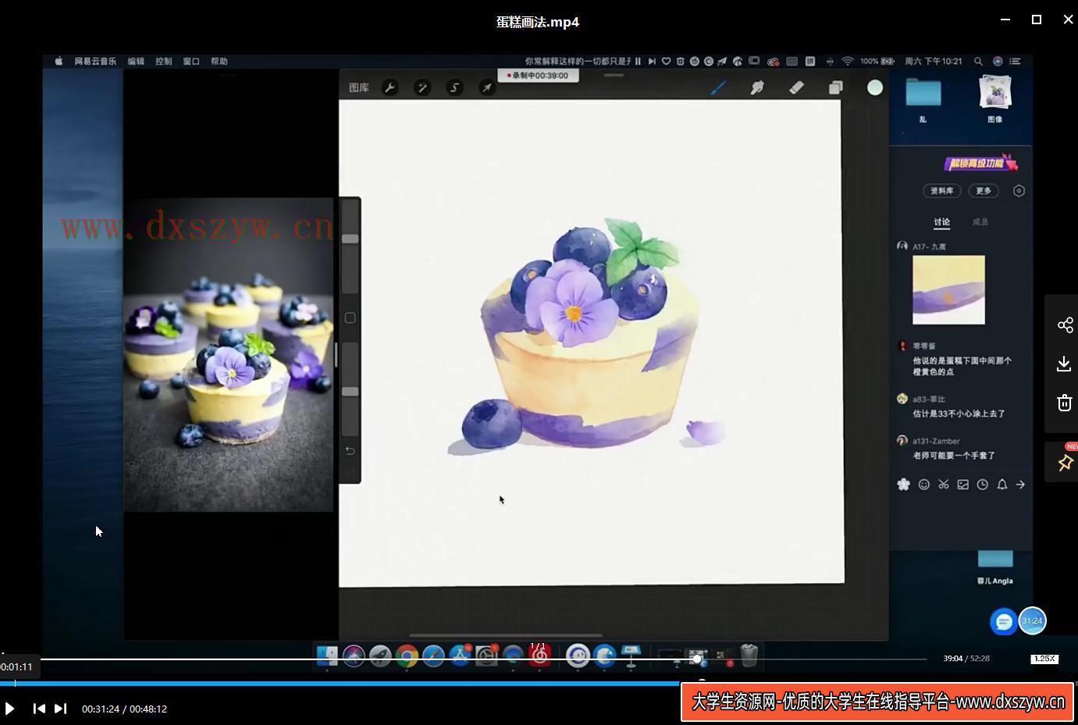1078x725 pixels.
Task: Open the emoji smiley icon in chat toolbar
Action: coord(924,485)
